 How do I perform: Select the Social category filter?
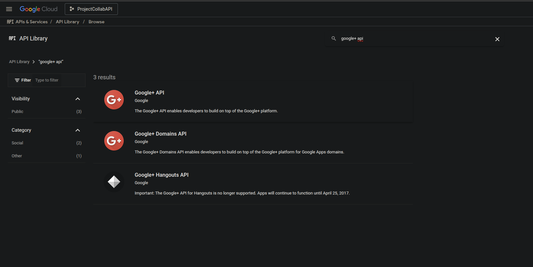[17, 143]
